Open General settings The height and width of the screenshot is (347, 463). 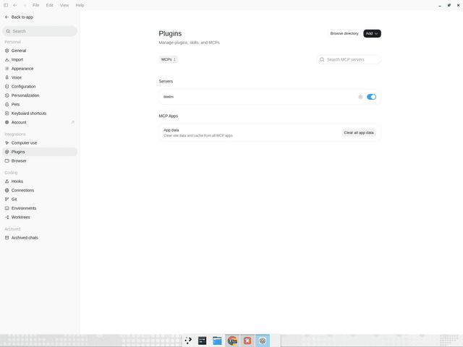click(40, 51)
